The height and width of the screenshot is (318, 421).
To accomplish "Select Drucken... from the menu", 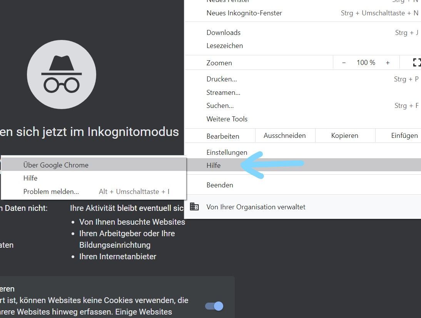I will [303, 79].
